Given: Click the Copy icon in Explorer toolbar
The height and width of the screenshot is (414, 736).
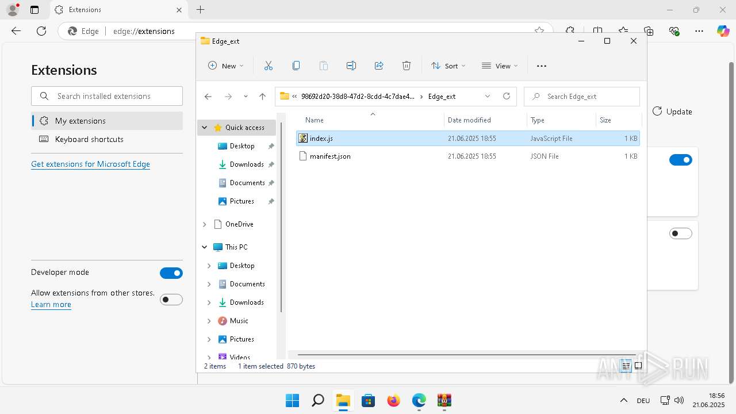Looking at the screenshot, I should (x=296, y=66).
